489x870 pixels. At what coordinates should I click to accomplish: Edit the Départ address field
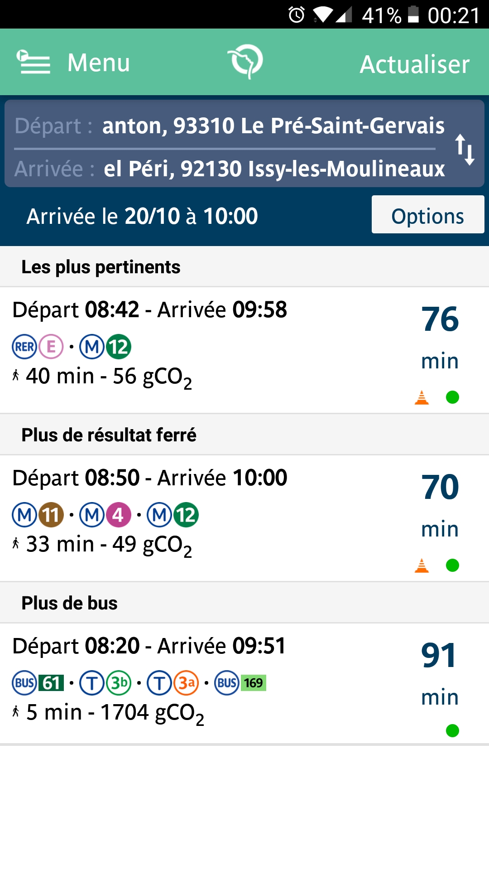coord(230,126)
